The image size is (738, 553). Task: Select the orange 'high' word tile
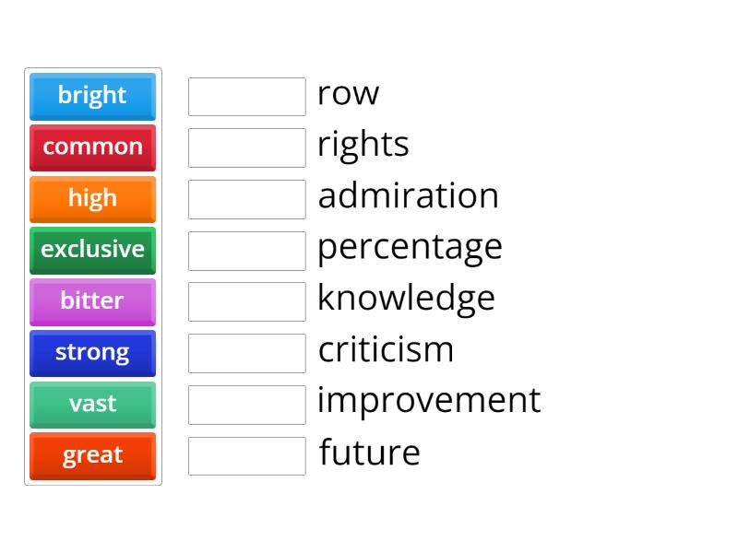click(x=92, y=199)
